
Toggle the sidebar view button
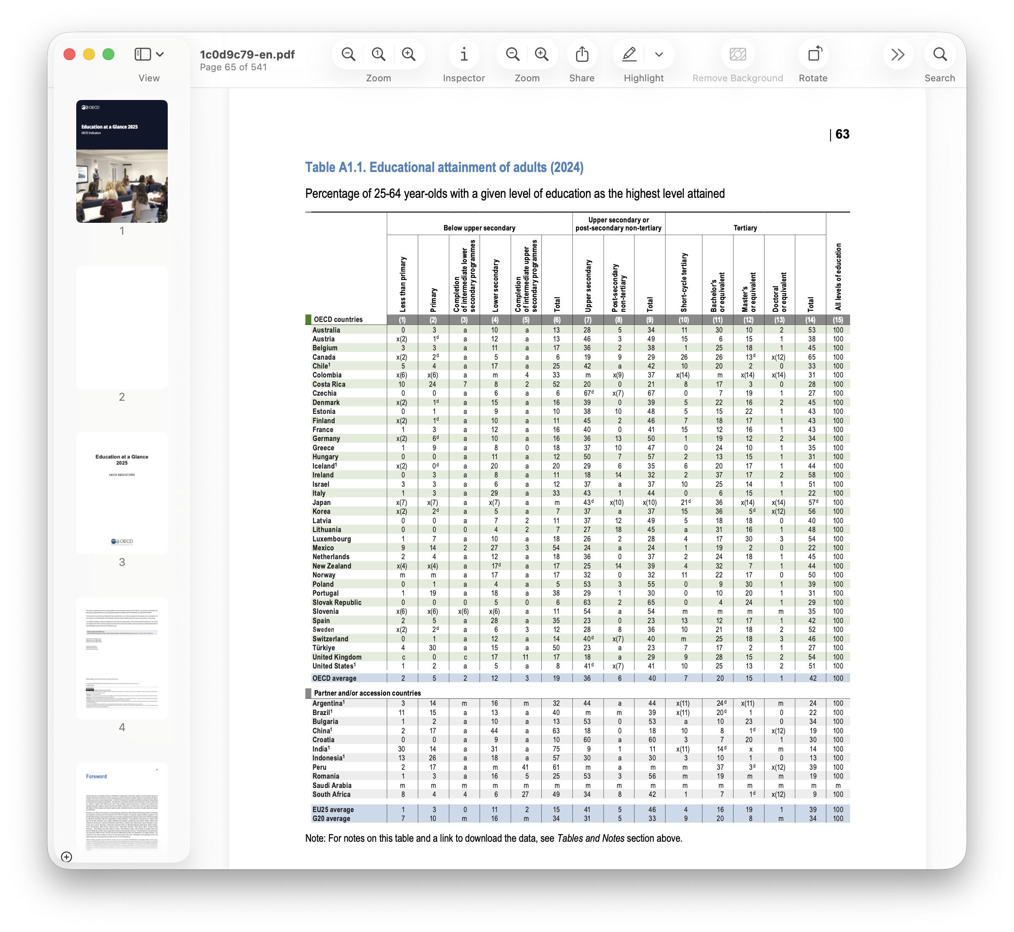tap(143, 55)
